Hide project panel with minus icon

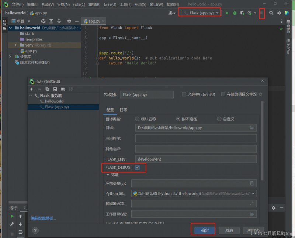pos(77,21)
